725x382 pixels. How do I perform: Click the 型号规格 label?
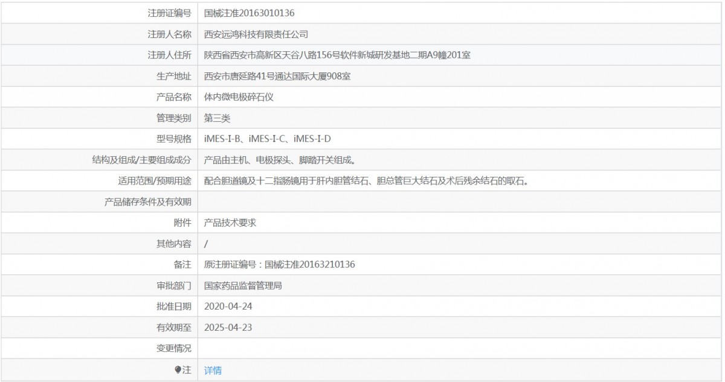[174, 139]
